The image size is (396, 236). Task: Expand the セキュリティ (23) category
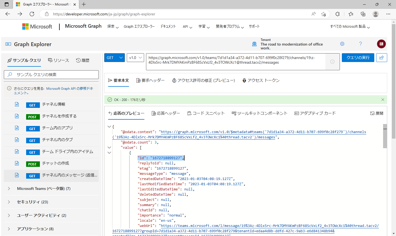[x=9, y=202]
